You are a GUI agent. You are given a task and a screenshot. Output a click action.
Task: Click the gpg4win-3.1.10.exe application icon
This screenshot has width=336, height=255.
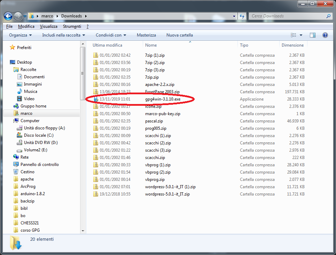click(96, 99)
